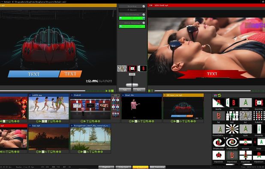
Task: Select source 4 with the woman presenter
Action: (142, 108)
